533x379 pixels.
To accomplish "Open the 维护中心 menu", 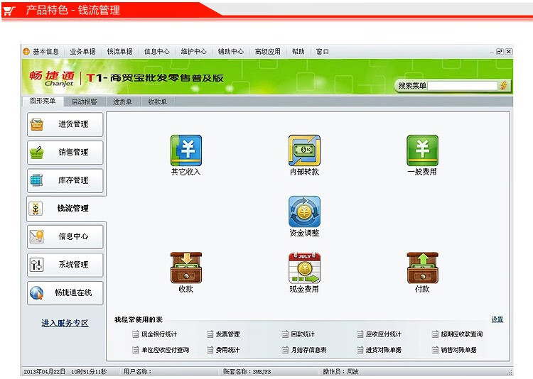I will pyautogui.click(x=194, y=52).
